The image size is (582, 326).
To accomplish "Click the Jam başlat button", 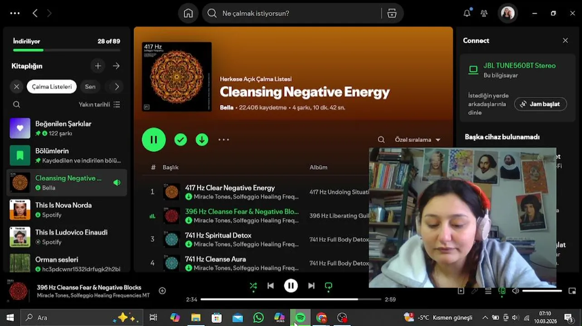I will [x=540, y=104].
